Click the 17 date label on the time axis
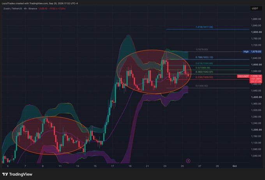Image resolution: width=265 pixels, height=180 pixels. pyautogui.click(x=113, y=166)
